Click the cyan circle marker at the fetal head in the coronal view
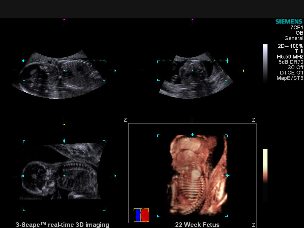Screen dimensions: 304x228 click(23, 176)
